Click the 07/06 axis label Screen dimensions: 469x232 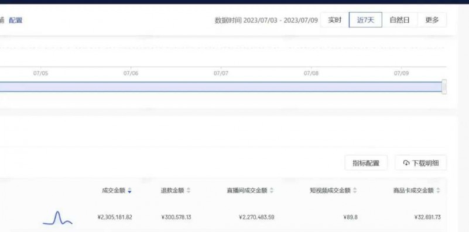pyautogui.click(x=131, y=74)
